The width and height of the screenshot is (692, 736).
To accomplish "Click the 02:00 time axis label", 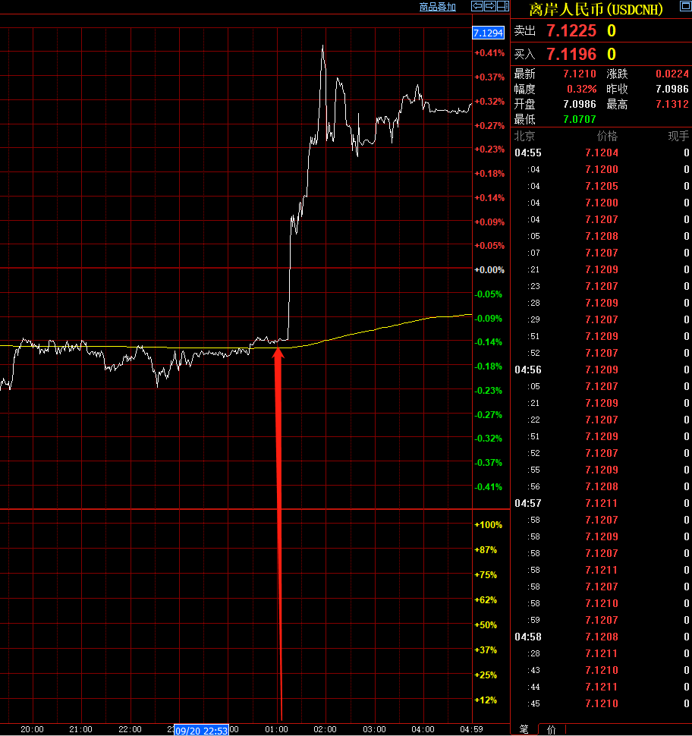I will pos(326,729).
